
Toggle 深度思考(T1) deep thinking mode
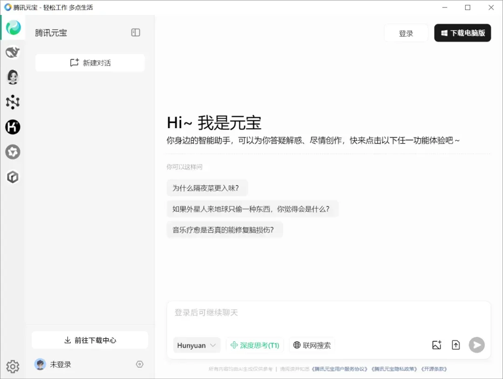pos(255,345)
